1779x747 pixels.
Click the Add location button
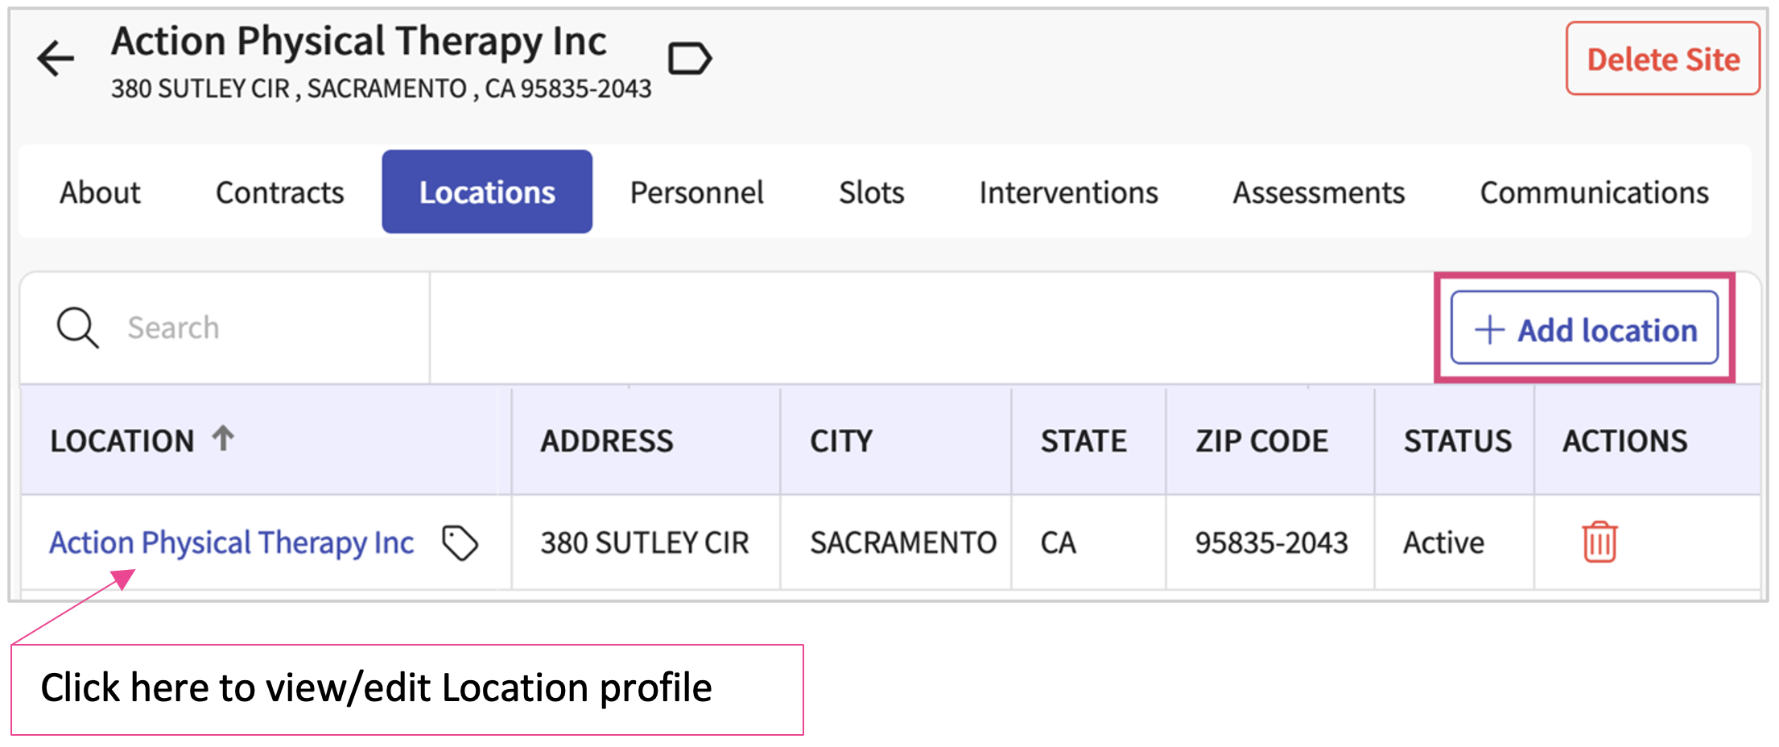click(1584, 328)
